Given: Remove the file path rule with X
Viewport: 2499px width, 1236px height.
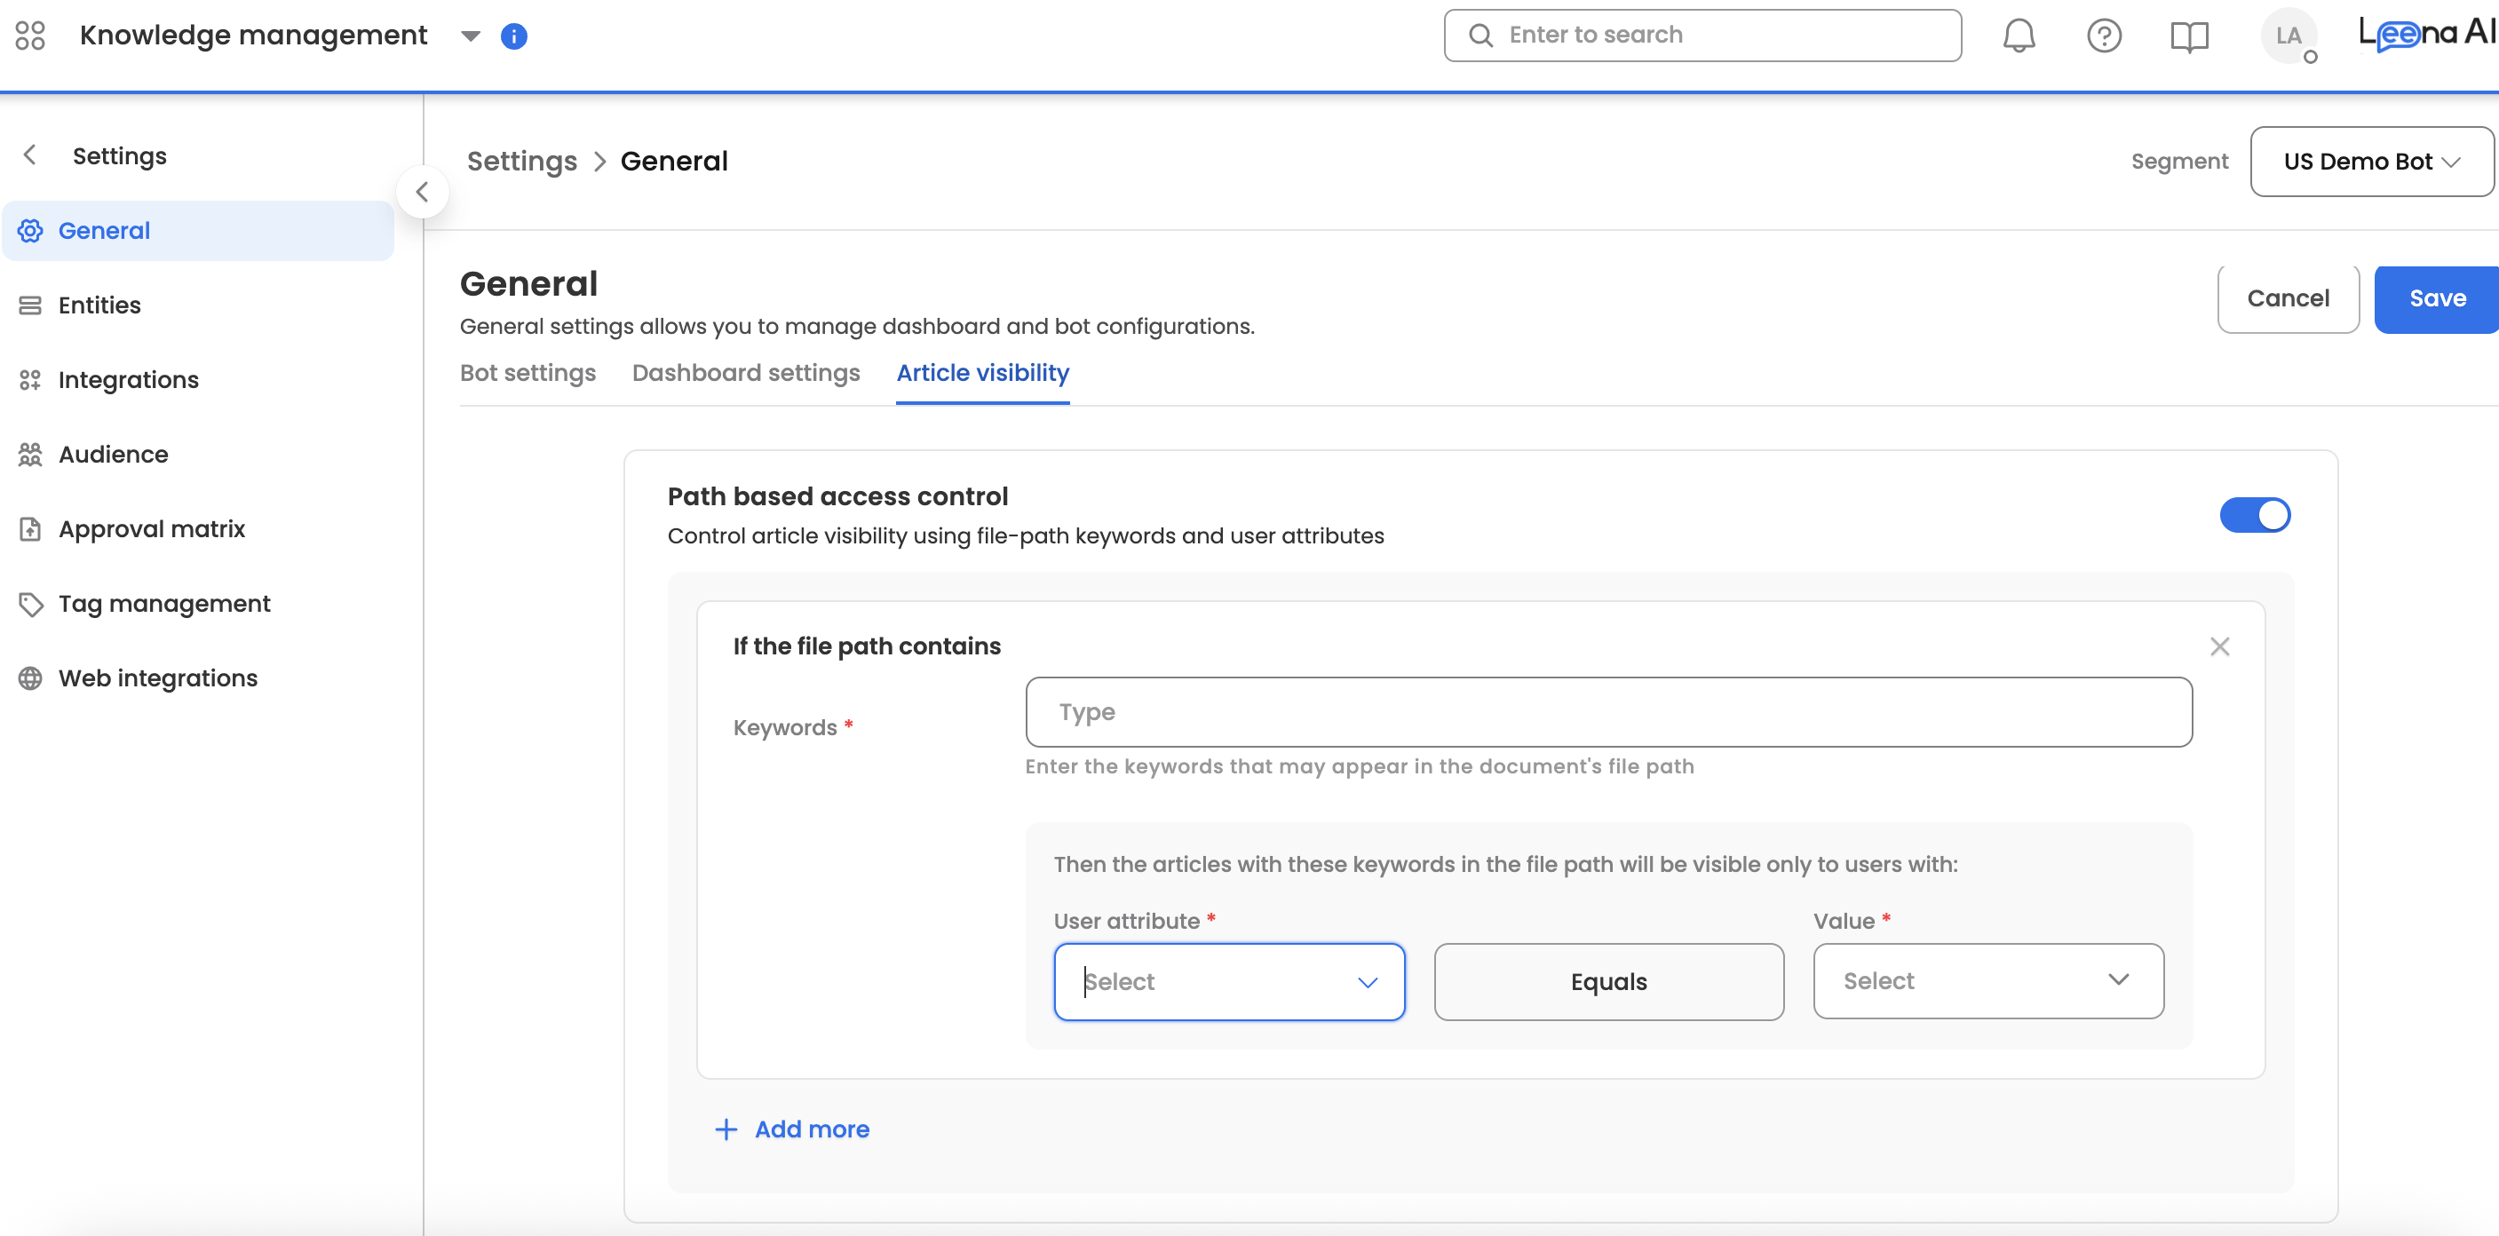Looking at the screenshot, I should [x=2218, y=646].
